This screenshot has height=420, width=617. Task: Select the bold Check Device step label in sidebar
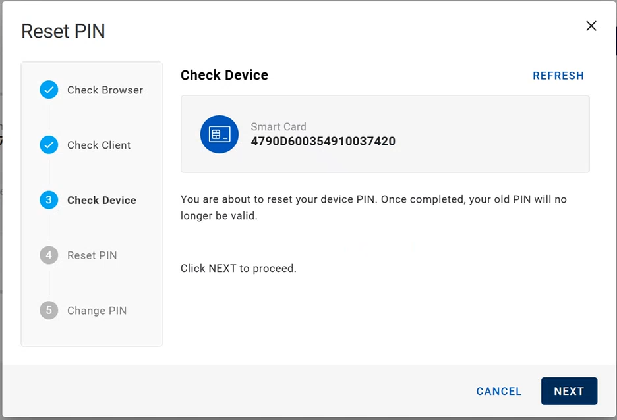pyautogui.click(x=102, y=200)
